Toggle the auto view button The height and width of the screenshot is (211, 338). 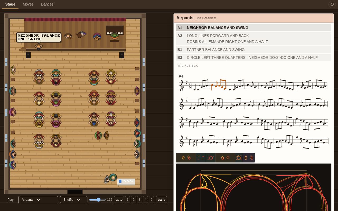[x=119, y=200]
